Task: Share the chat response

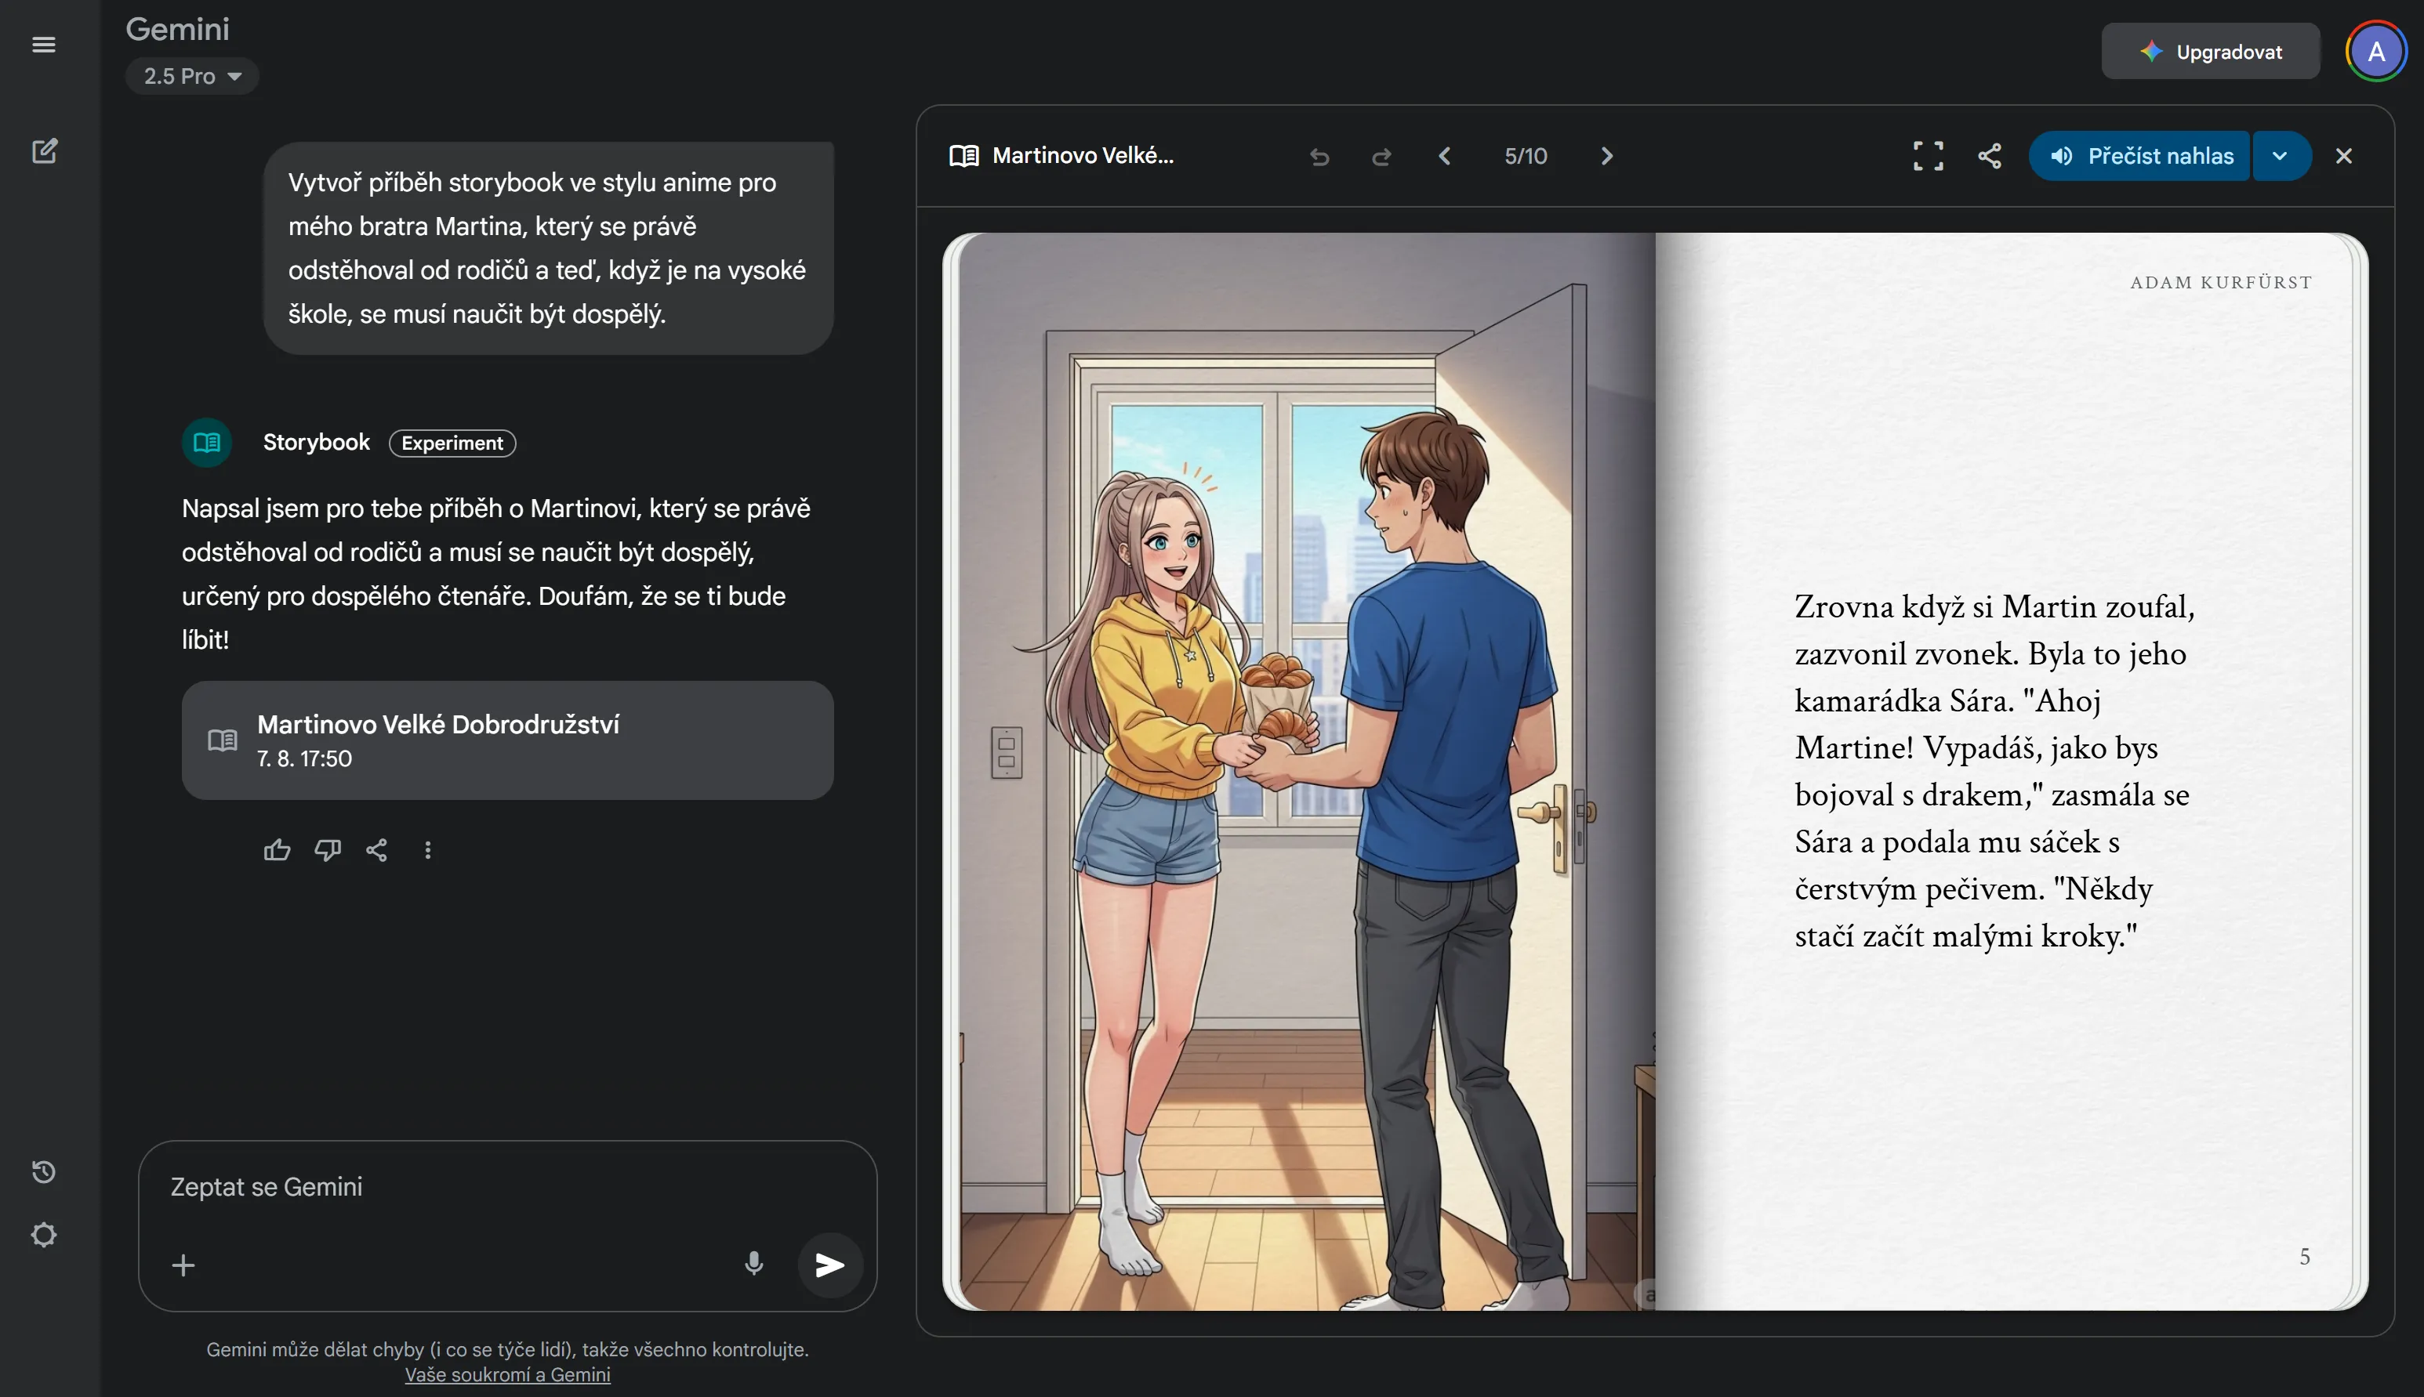Action: (x=377, y=850)
